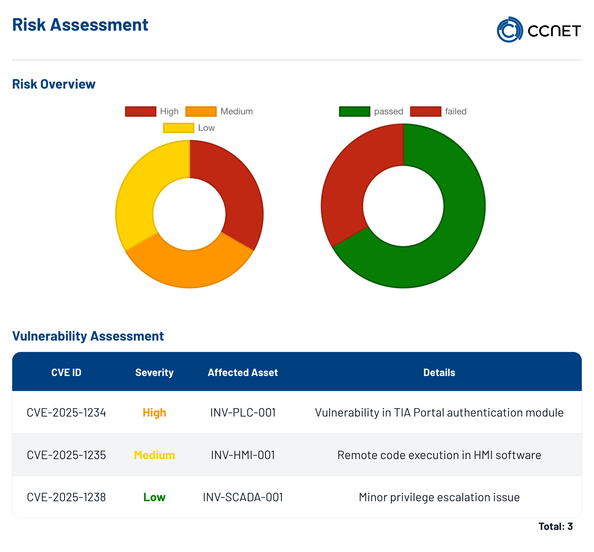Toggle the High legend swatch

point(141,111)
